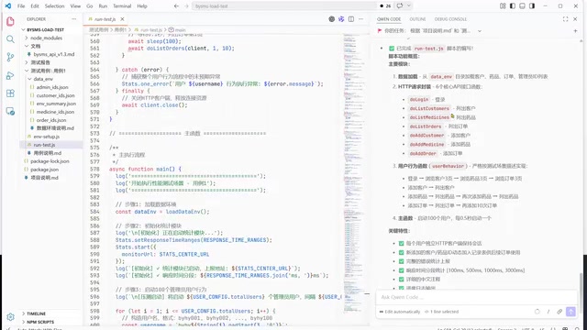
Task: Click the slash command icon in chat input
Action: coord(548,312)
